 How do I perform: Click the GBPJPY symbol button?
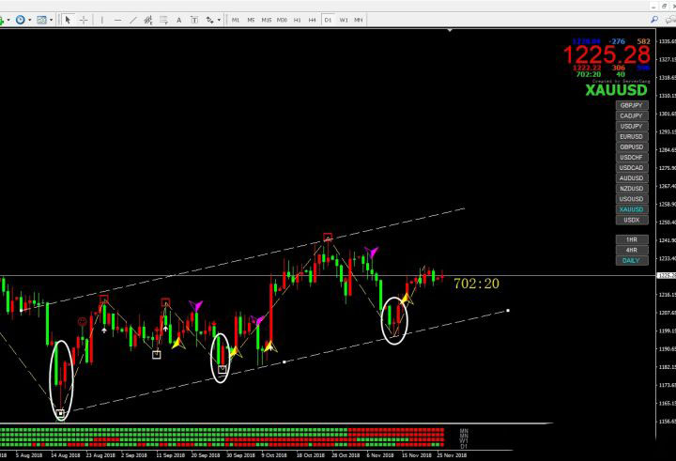tap(631, 105)
